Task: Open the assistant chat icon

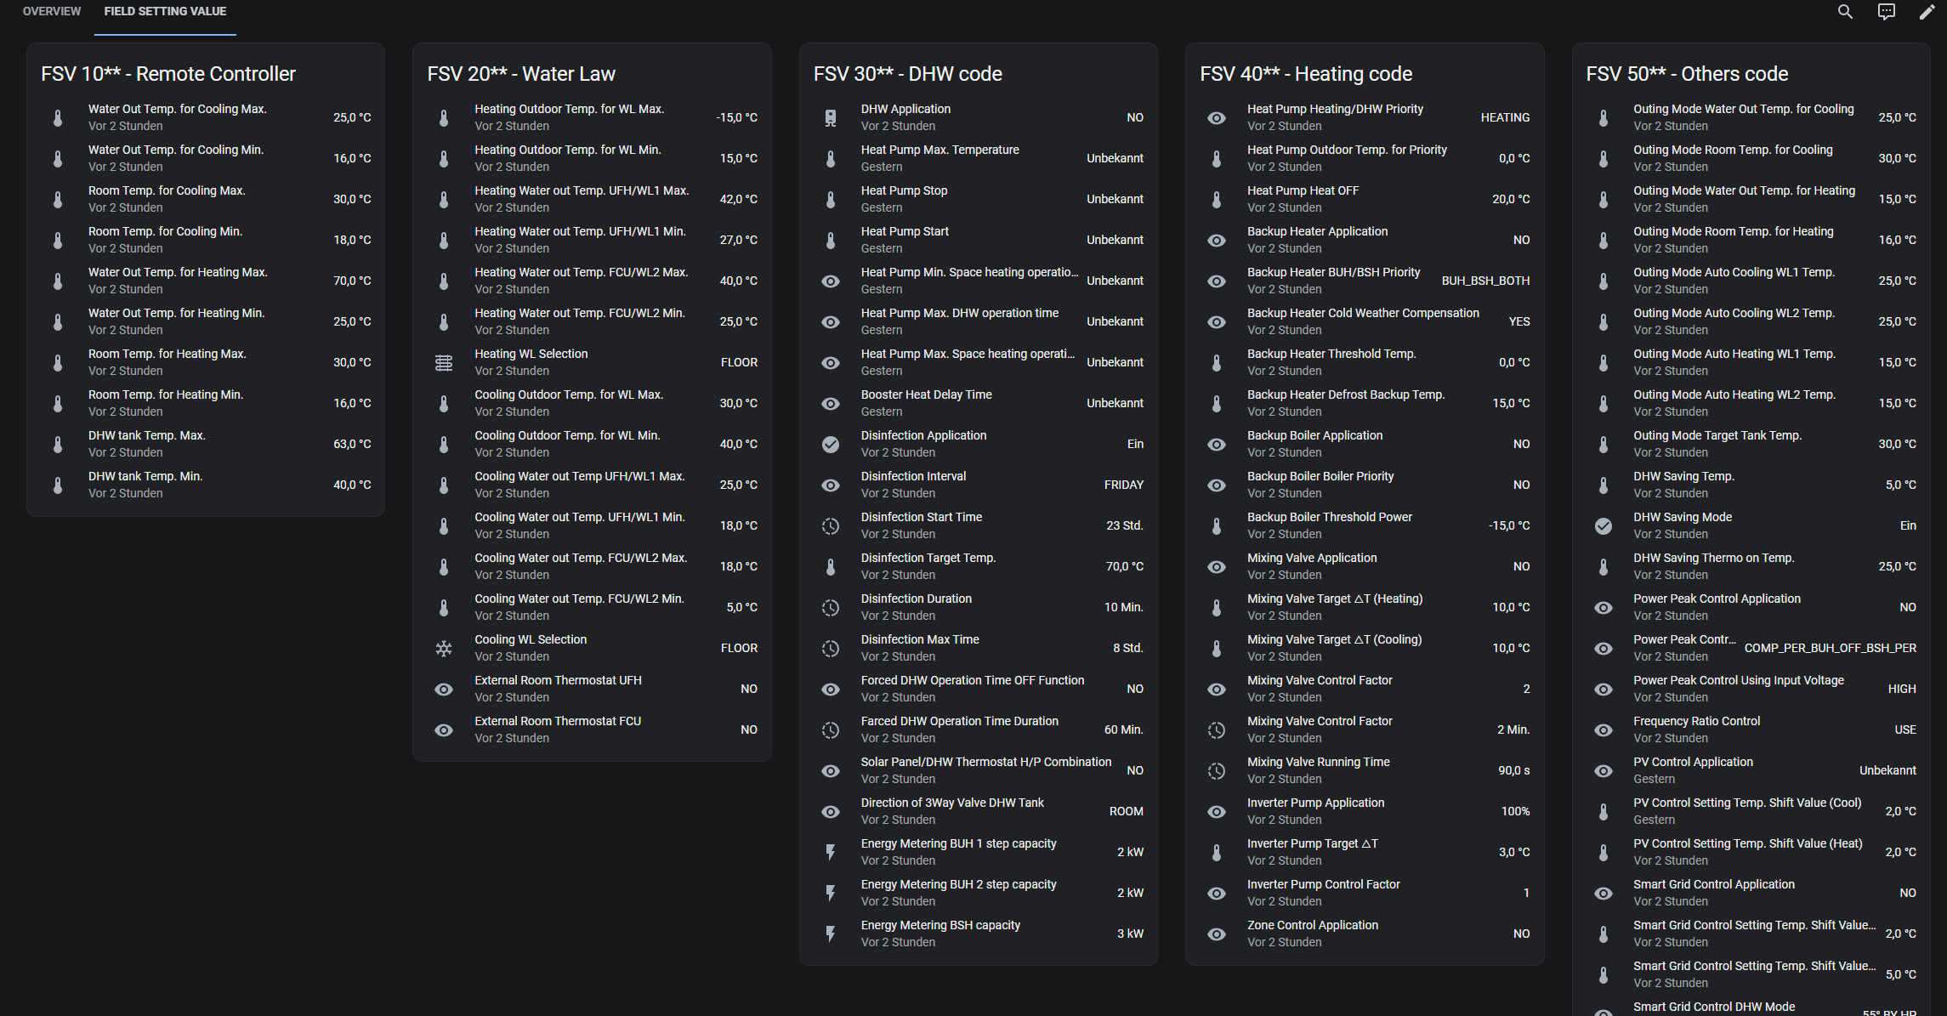Action: [1886, 12]
